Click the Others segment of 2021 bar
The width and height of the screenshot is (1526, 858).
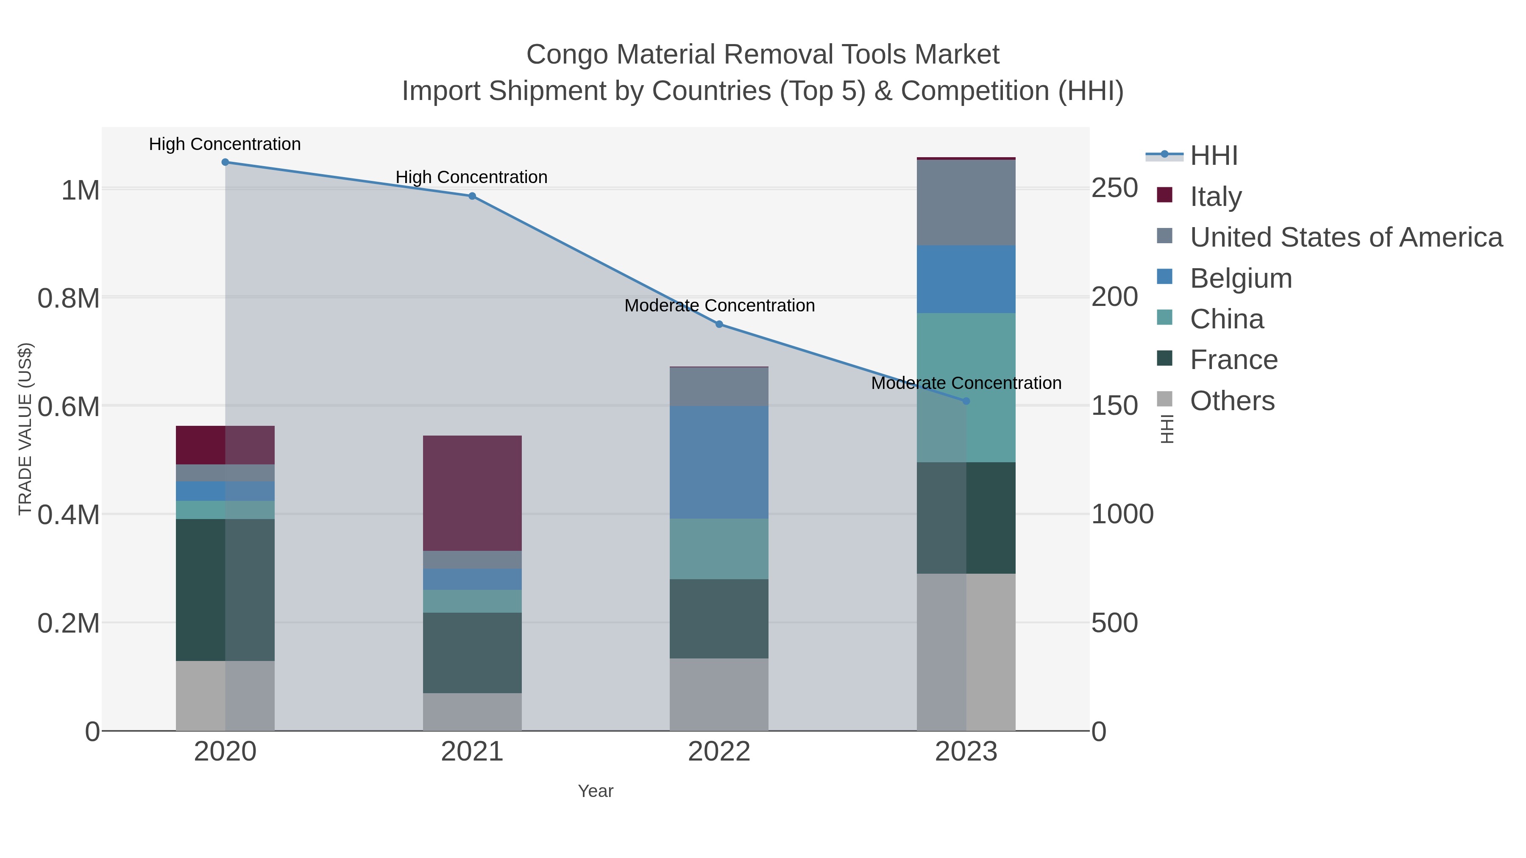click(472, 712)
